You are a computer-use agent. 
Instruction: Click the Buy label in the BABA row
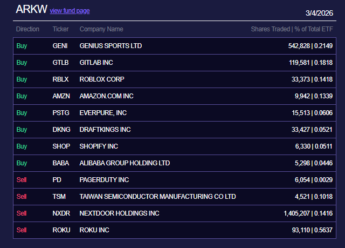(x=22, y=163)
